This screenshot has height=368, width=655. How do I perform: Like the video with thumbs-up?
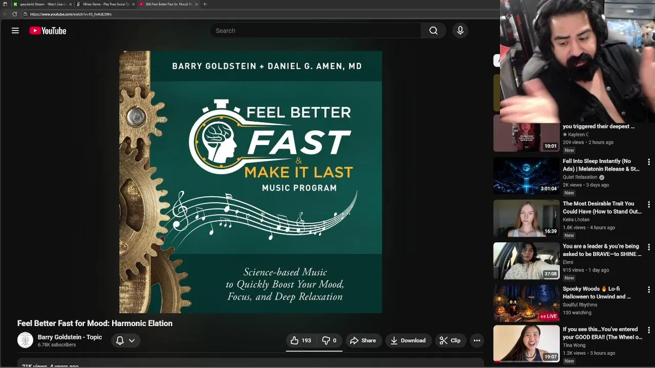301,340
